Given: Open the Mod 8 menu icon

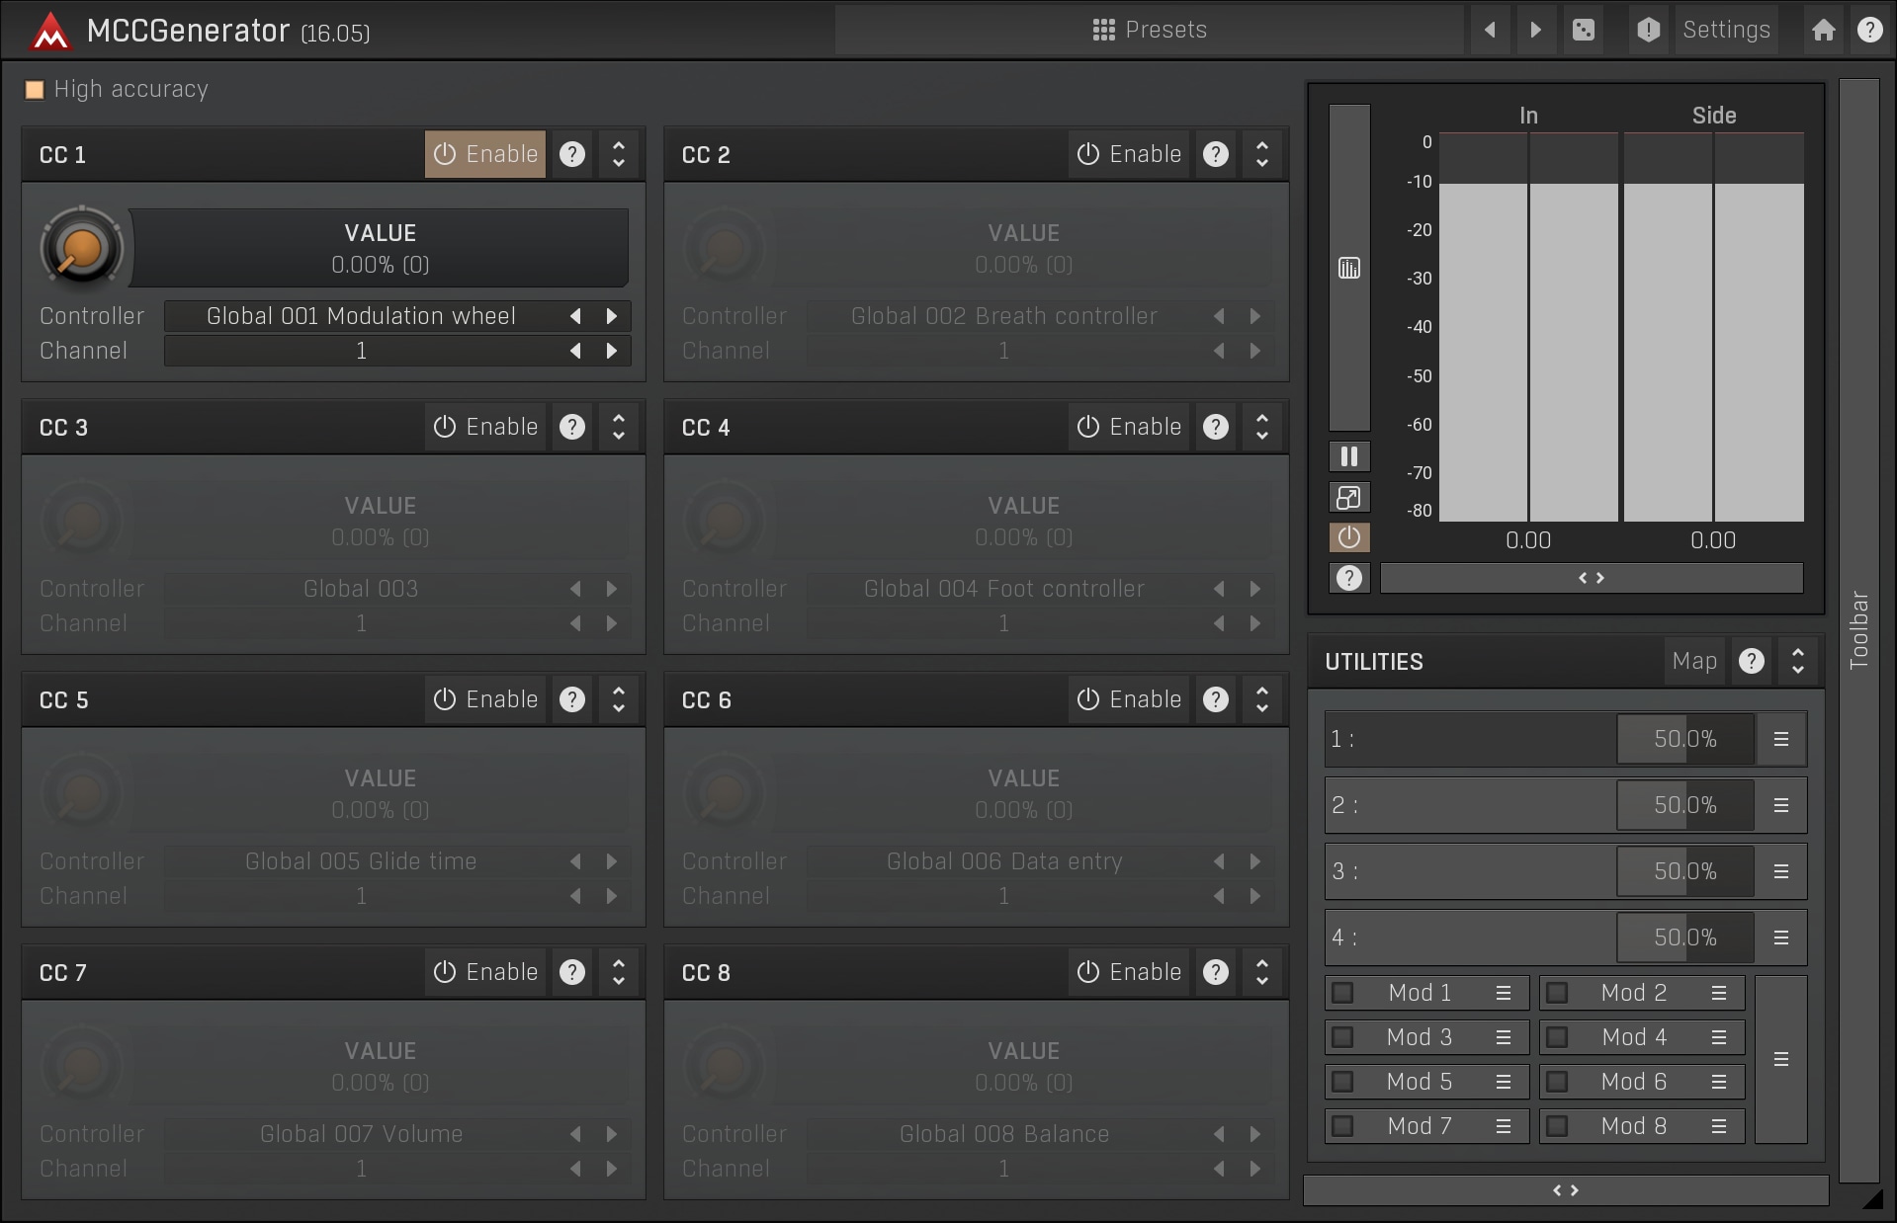Looking at the screenshot, I should [x=1719, y=1126].
